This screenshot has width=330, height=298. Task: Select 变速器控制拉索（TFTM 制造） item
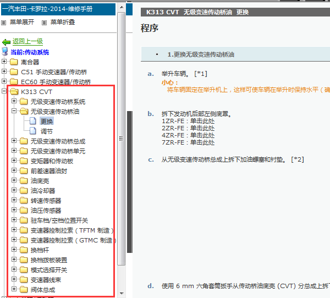72,230
